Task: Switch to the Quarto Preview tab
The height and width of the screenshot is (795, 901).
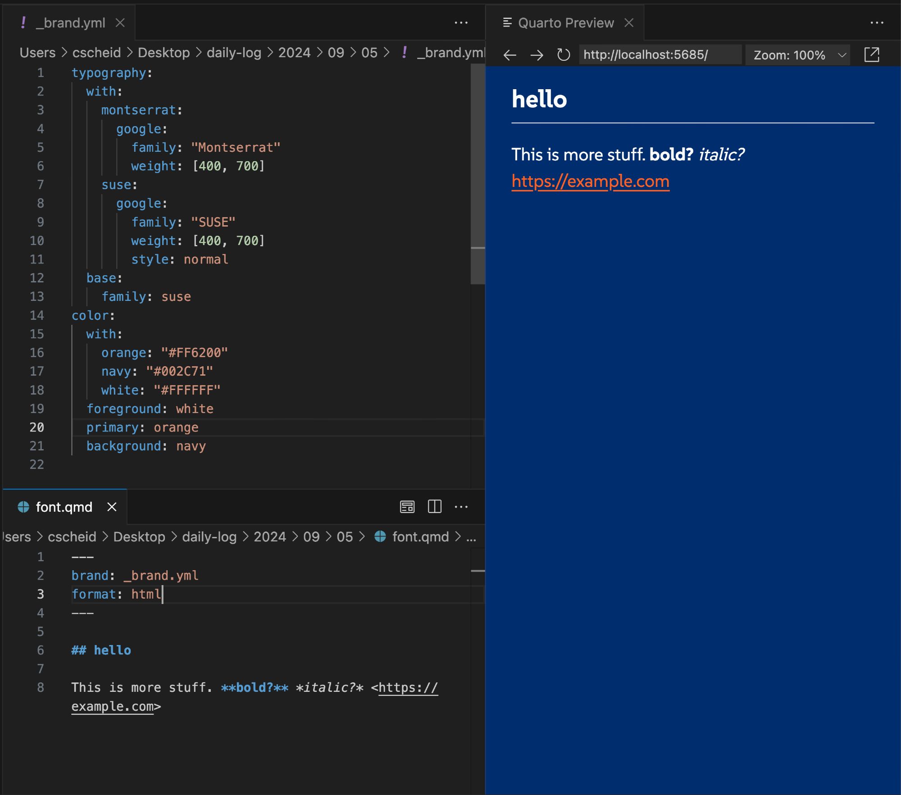Action: point(566,23)
